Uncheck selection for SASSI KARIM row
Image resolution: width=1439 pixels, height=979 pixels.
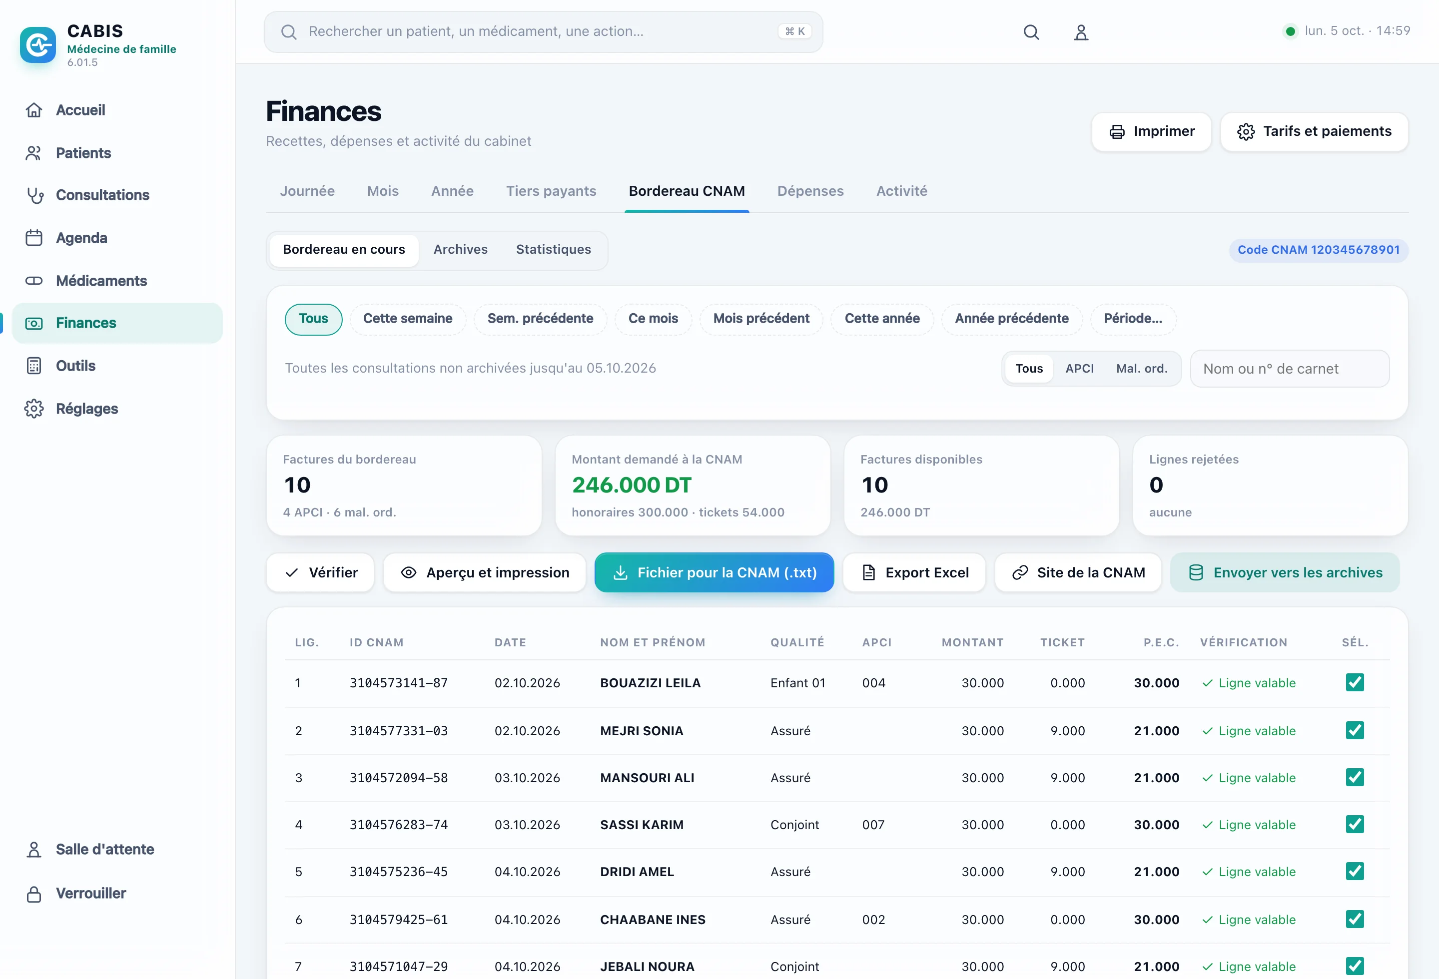1355,824
